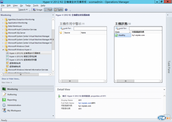Open hy1.mylab.com Full Path Name link

pyautogui.click(x=85, y=103)
